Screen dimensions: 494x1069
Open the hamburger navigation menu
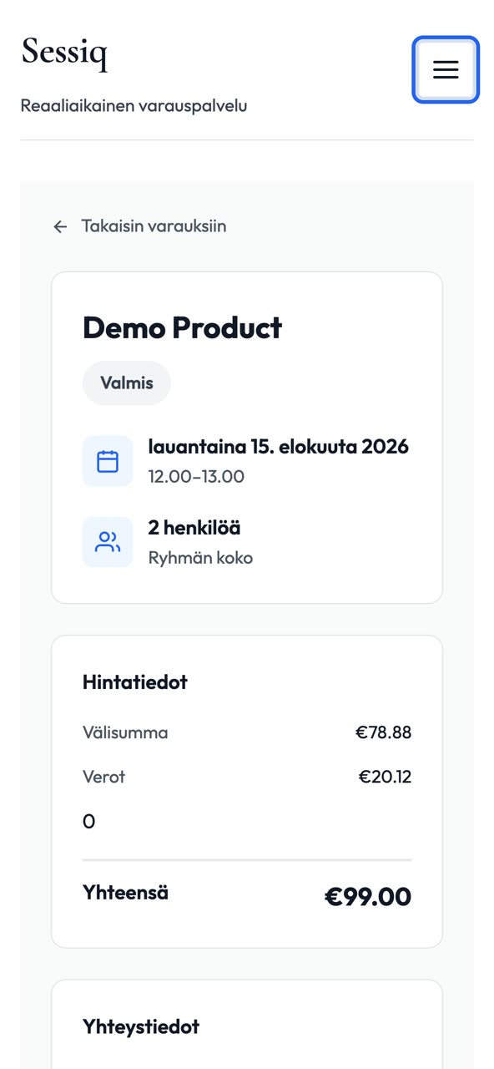pyautogui.click(x=446, y=70)
